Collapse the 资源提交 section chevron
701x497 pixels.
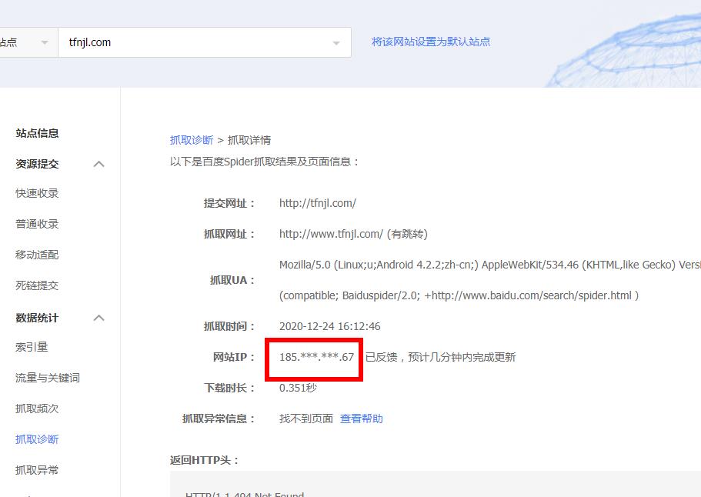[x=99, y=163]
